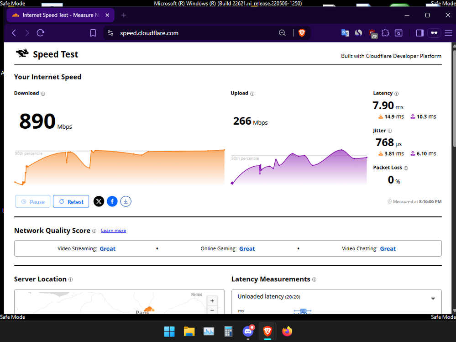
Task: Download the speed test results
Action: point(126,201)
